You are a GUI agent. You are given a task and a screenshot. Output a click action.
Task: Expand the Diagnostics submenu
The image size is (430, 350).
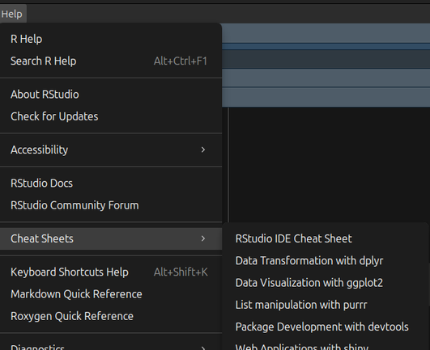111,346
